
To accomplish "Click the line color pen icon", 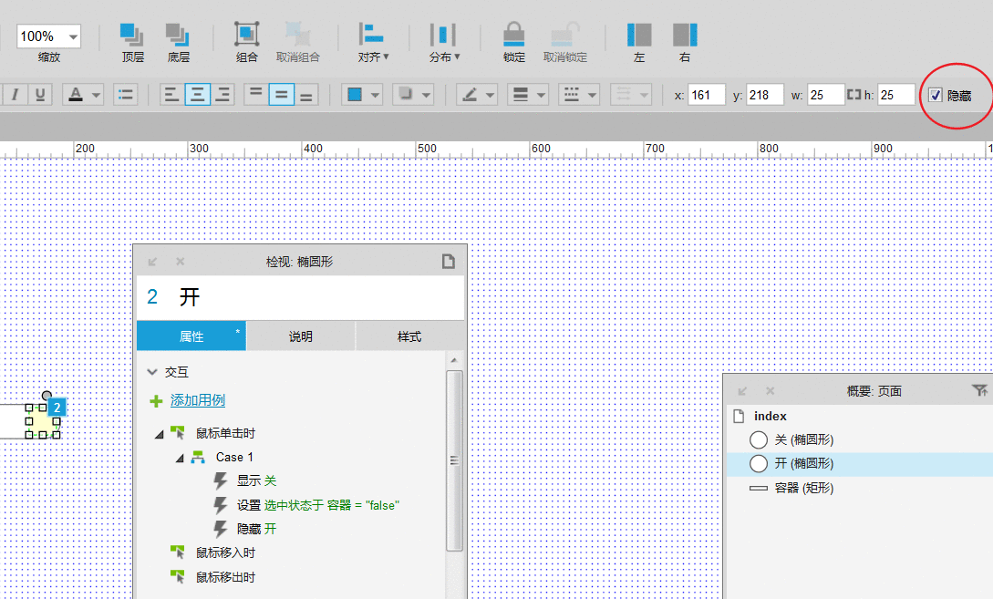I will 470,95.
